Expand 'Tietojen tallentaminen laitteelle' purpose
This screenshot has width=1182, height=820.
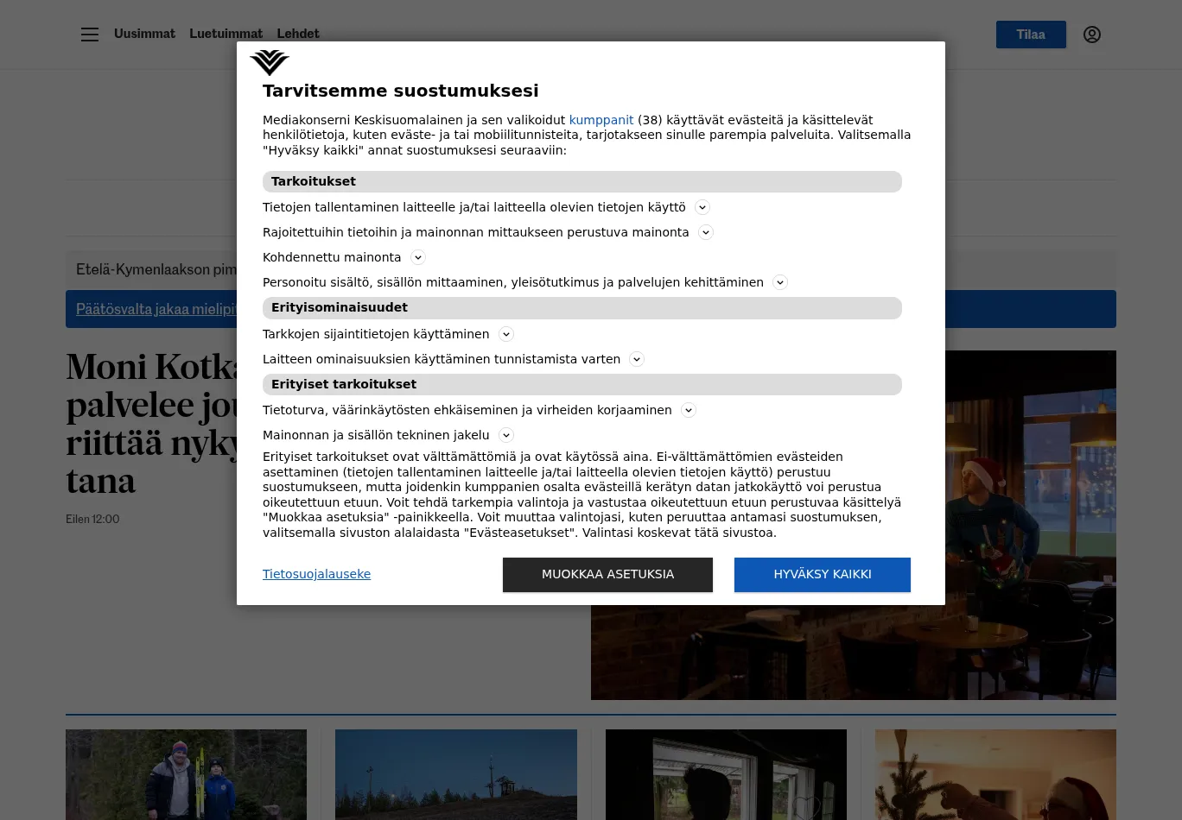pos(702,208)
